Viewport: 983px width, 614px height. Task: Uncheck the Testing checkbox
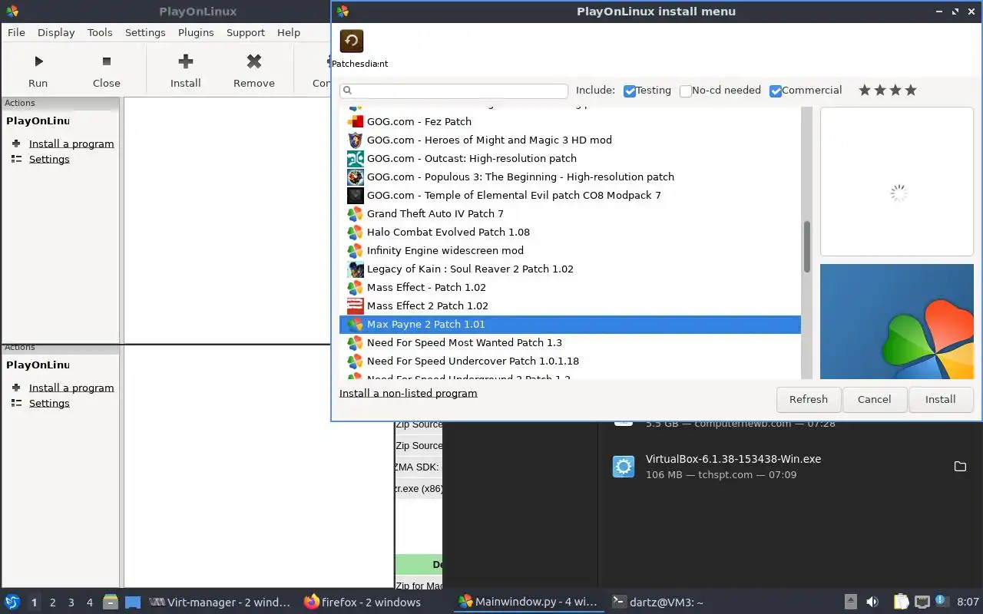click(630, 91)
